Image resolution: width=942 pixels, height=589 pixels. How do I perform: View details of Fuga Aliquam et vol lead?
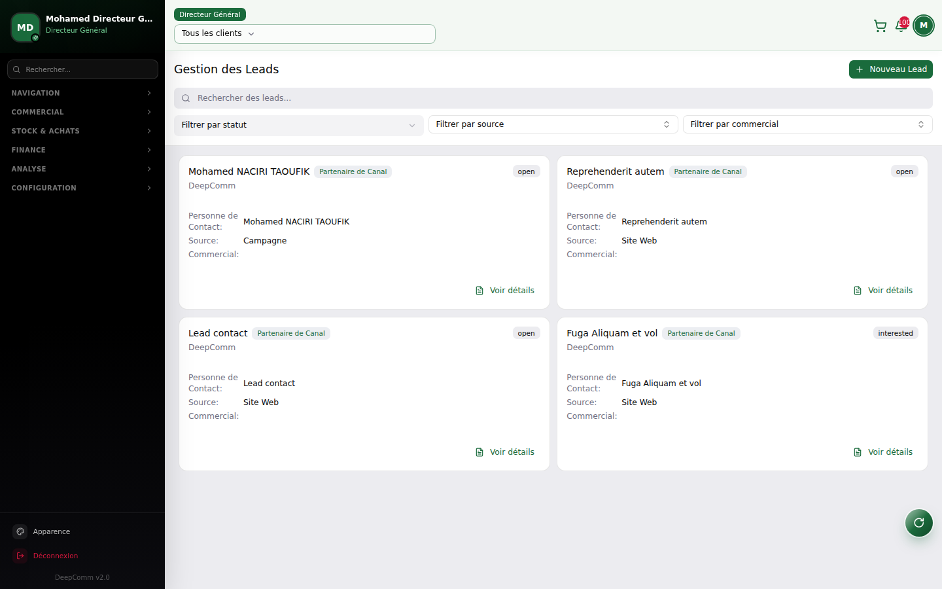pyautogui.click(x=882, y=452)
